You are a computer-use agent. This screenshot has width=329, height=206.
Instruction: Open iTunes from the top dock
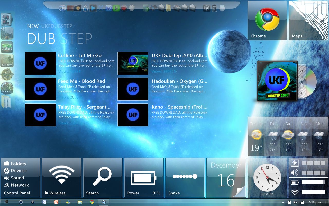(109, 8)
